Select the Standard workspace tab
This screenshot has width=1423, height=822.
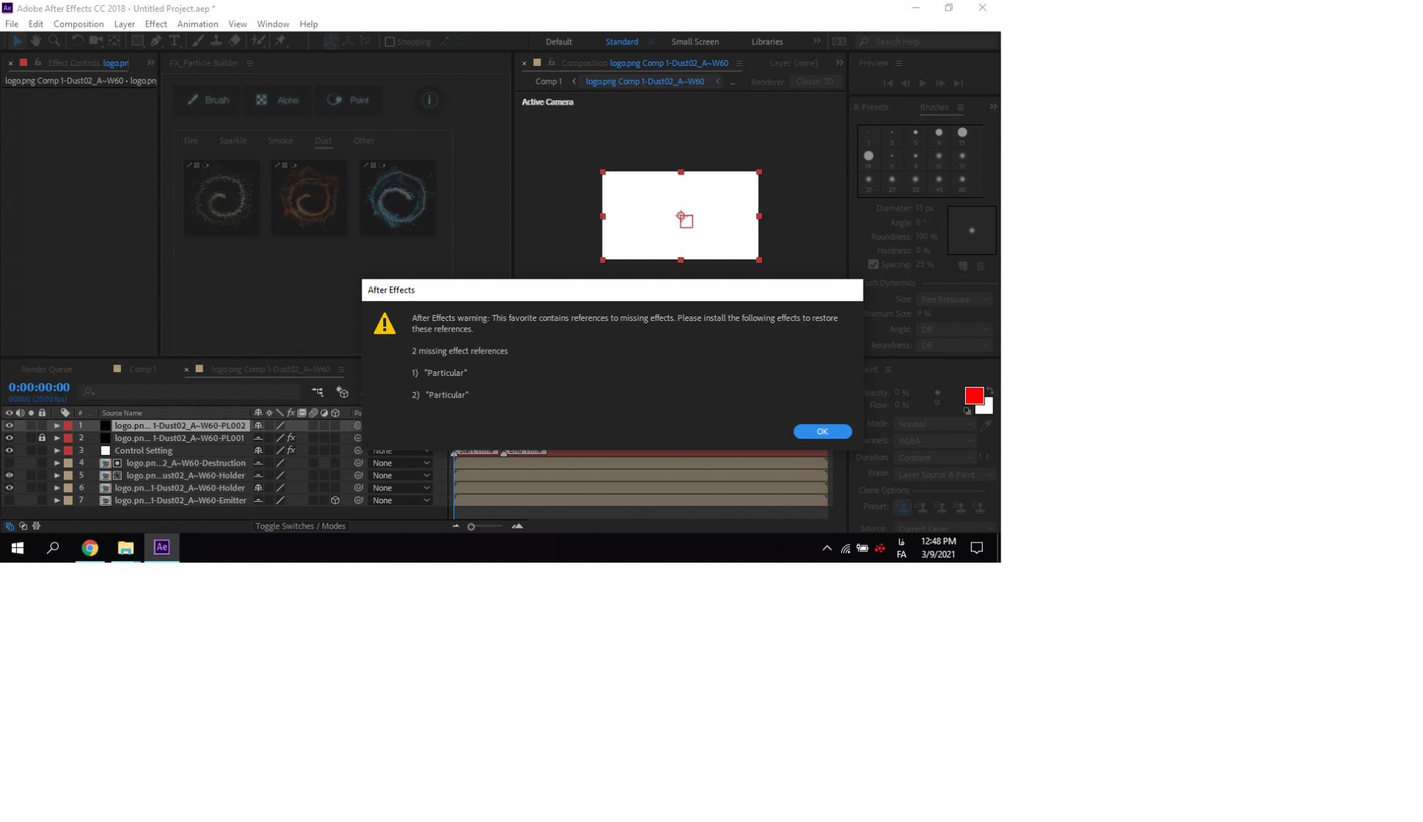[x=621, y=41]
